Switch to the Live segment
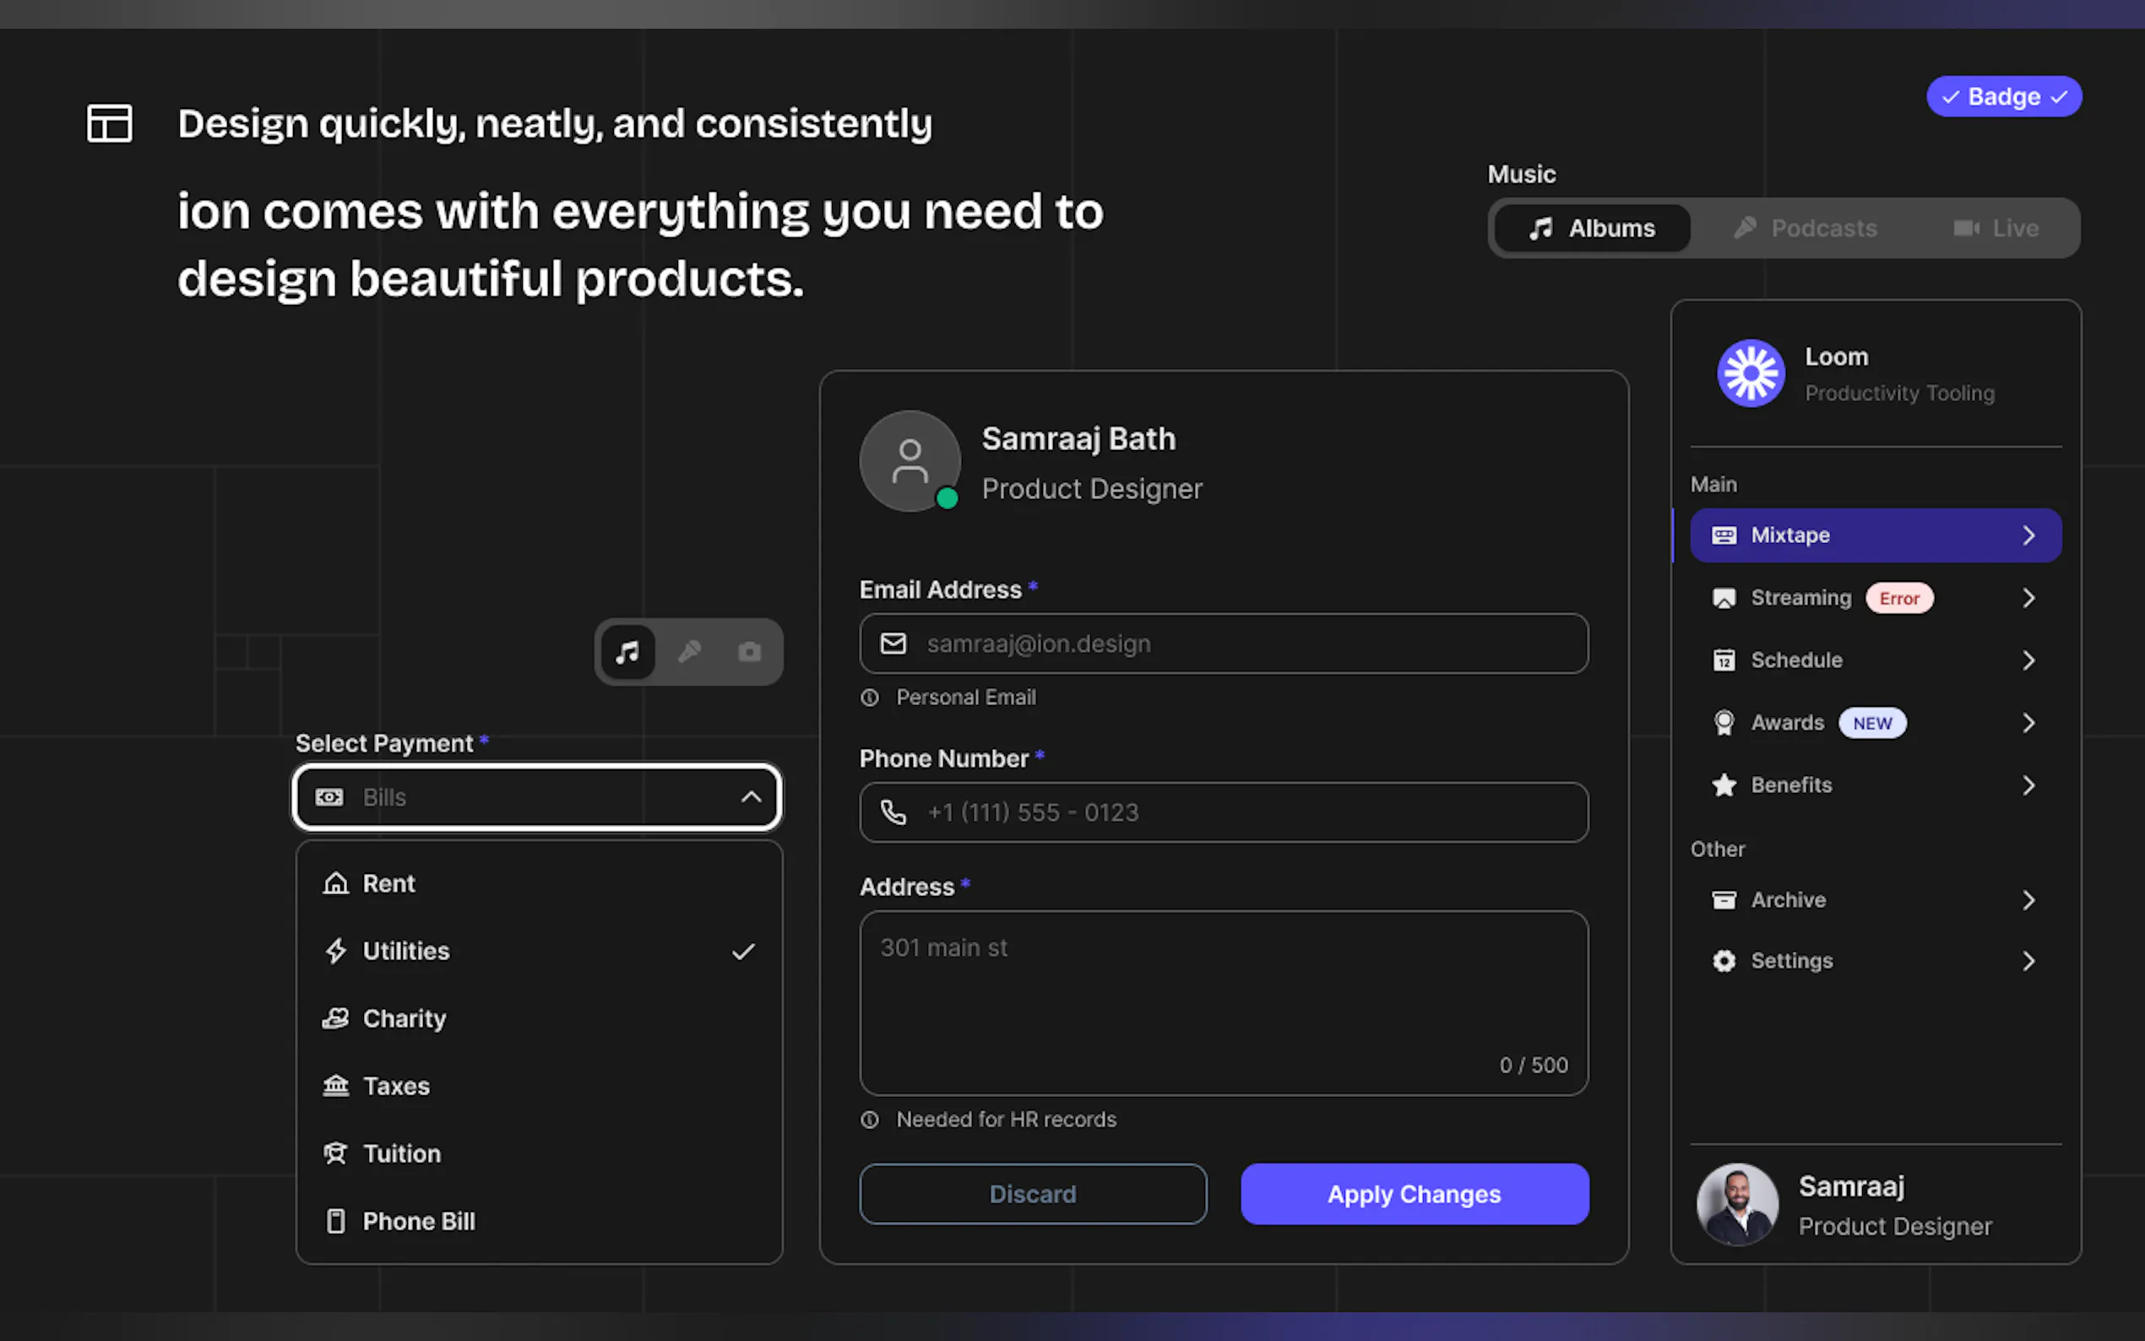Viewport: 2145px width, 1341px height. click(x=1996, y=229)
